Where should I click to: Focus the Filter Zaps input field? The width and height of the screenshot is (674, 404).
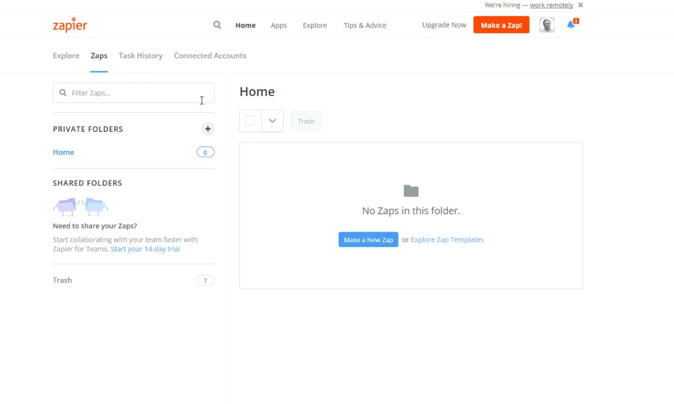click(134, 93)
